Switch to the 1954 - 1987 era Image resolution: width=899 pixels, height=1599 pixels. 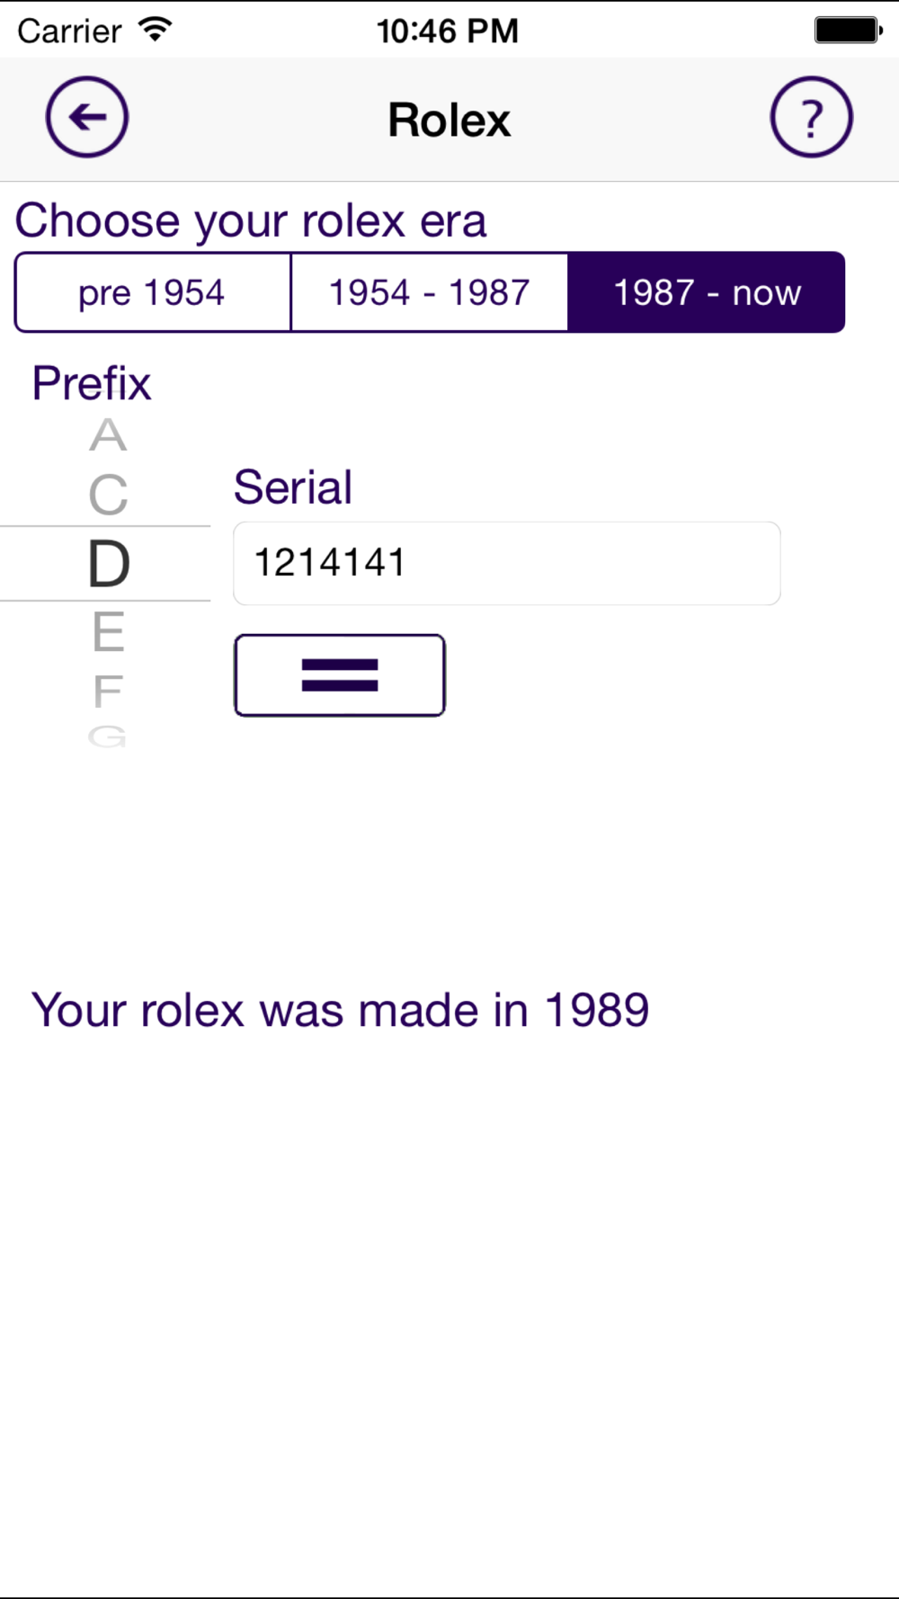[430, 293]
